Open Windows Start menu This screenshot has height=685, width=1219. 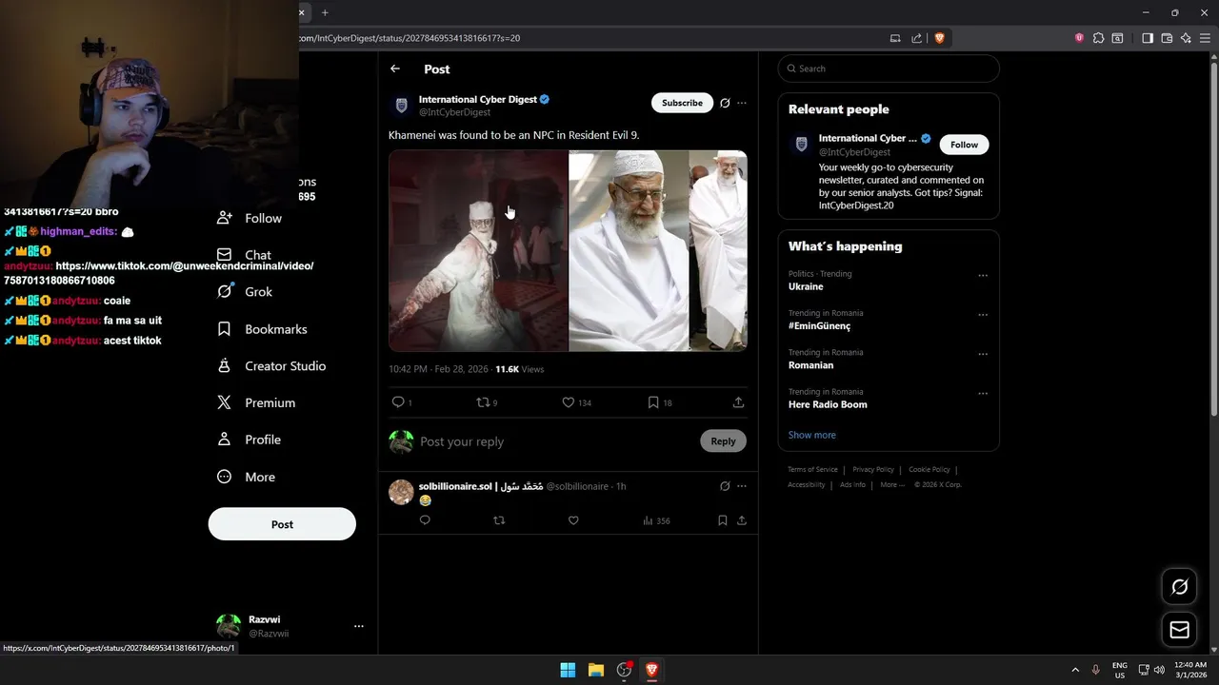[568, 670]
